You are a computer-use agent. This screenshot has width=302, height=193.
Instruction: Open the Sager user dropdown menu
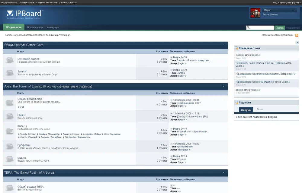point(294,10)
